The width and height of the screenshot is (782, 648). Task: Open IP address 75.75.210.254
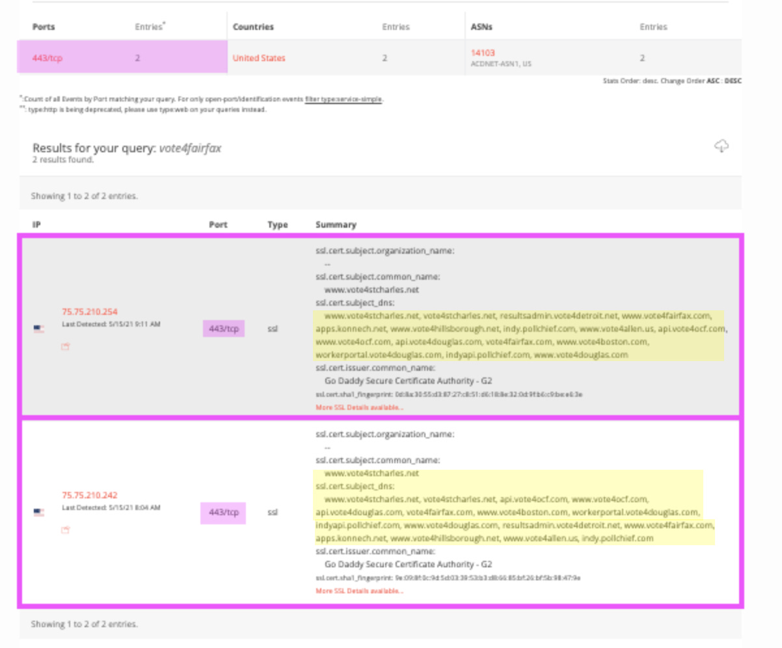[x=90, y=312]
